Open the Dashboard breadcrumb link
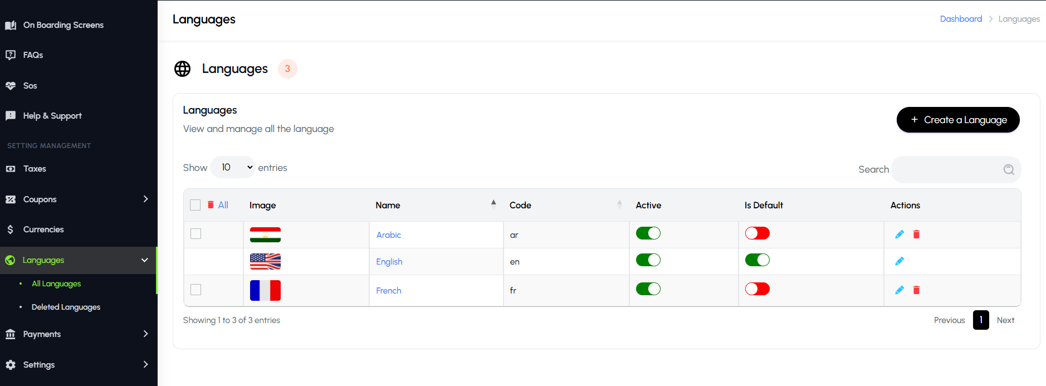The width and height of the screenshot is (1046, 386). coord(961,19)
